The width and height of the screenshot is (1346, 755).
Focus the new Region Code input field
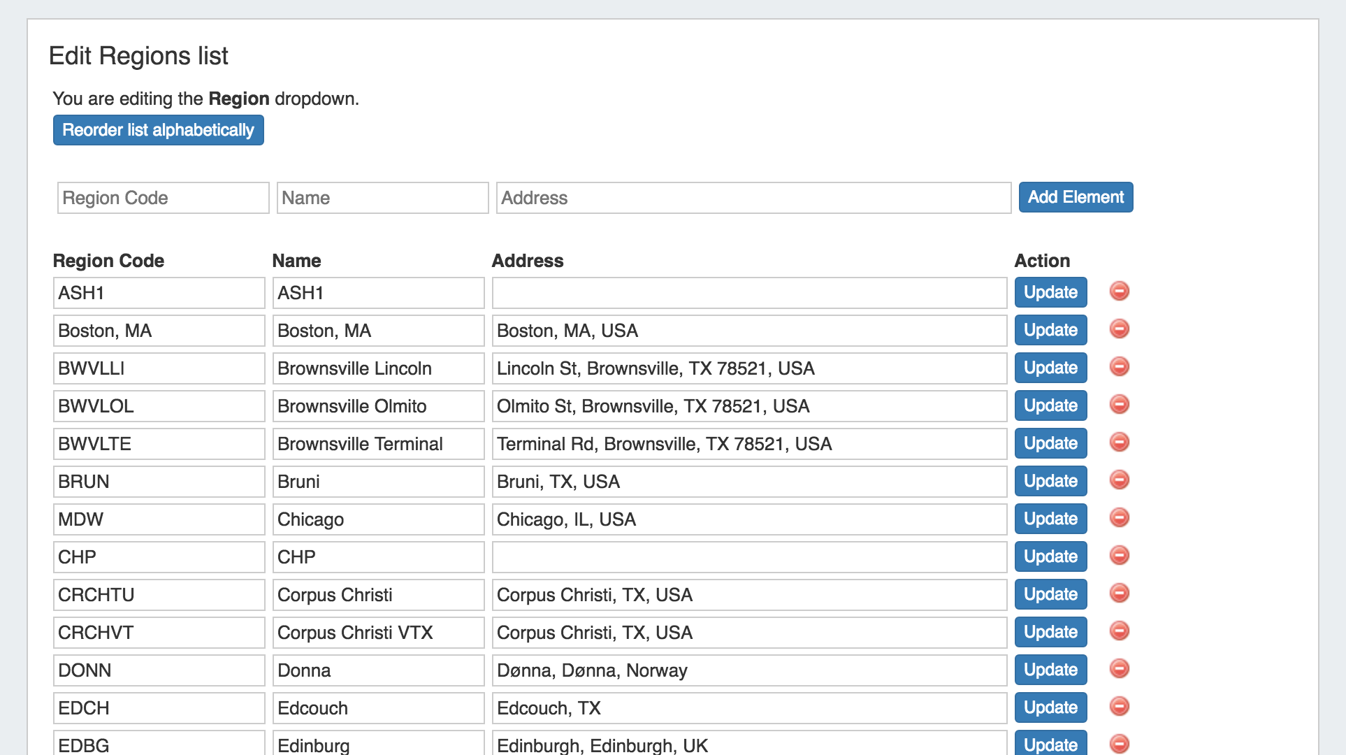coord(163,198)
